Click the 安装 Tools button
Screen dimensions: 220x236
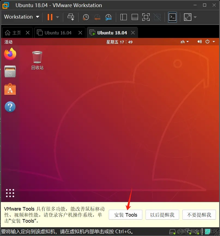(126, 215)
